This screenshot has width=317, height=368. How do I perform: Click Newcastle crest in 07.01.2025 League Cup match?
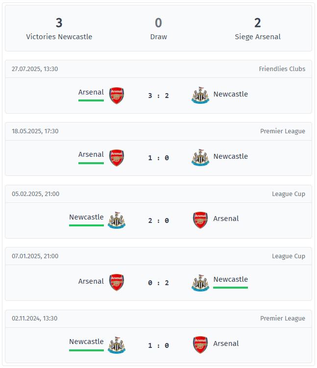click(200, 282)
